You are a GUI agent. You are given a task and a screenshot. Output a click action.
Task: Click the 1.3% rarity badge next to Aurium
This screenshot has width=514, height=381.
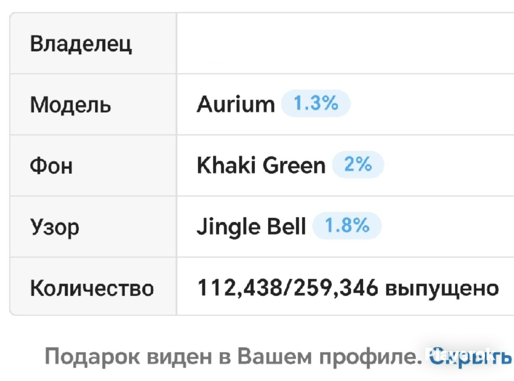316,103
